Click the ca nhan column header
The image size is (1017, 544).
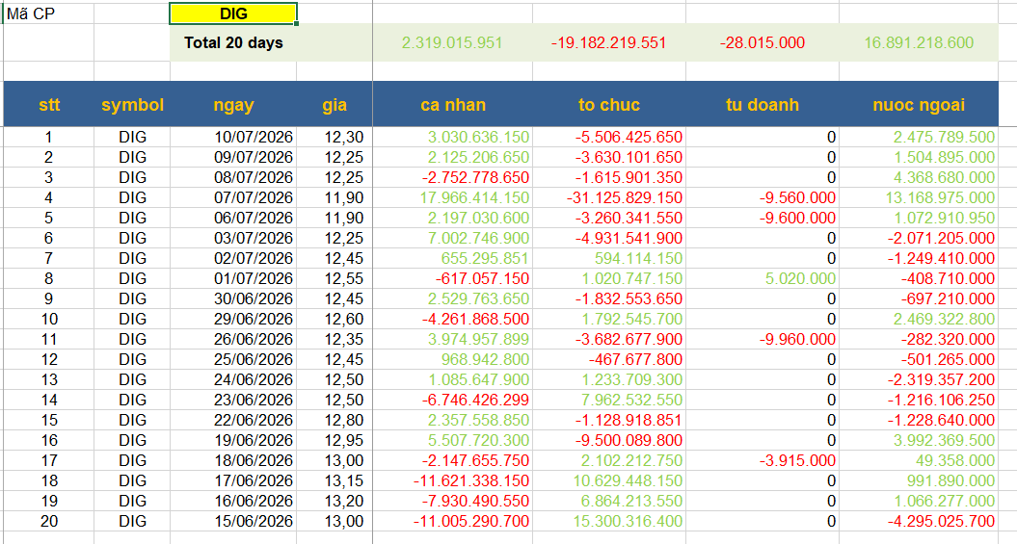click(x=453, y=104)
